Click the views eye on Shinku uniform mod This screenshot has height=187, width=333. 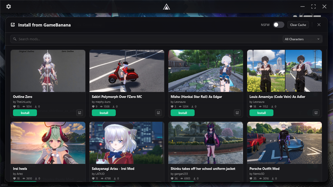[182, 178]
